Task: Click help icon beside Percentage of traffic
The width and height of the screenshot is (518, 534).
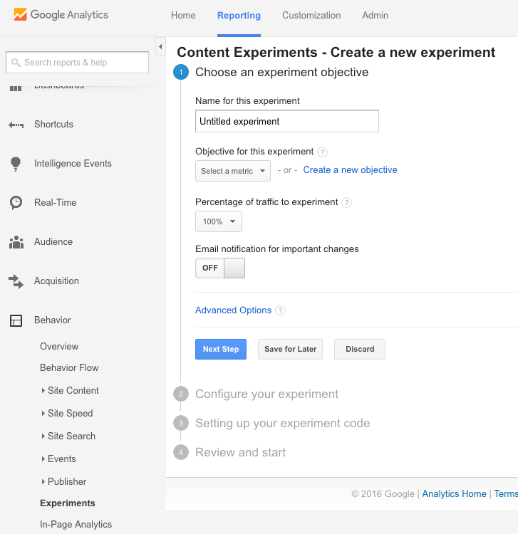Action: [x=346, y=202]
